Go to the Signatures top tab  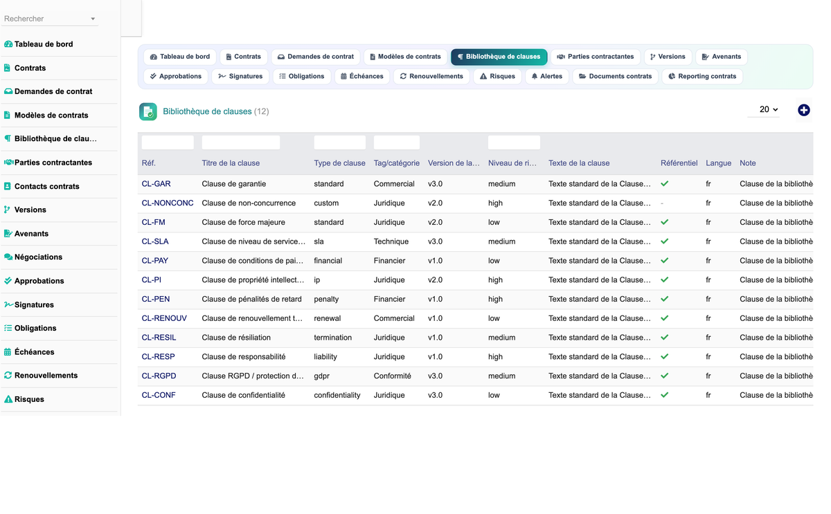[x=240, y=76]
